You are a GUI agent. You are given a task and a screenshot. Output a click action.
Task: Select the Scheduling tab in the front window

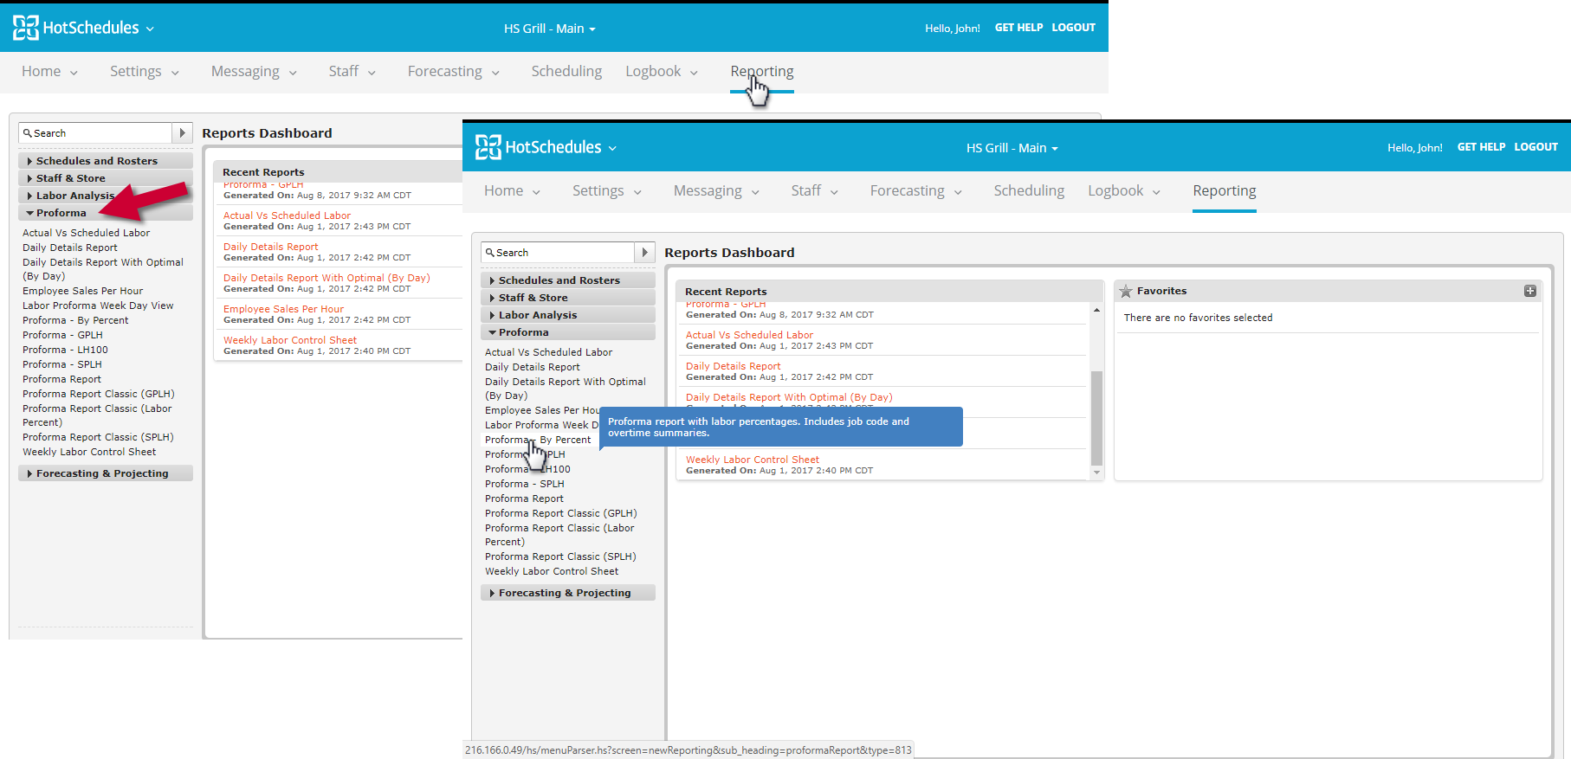pyautogui.click(x=1029, y=191)
